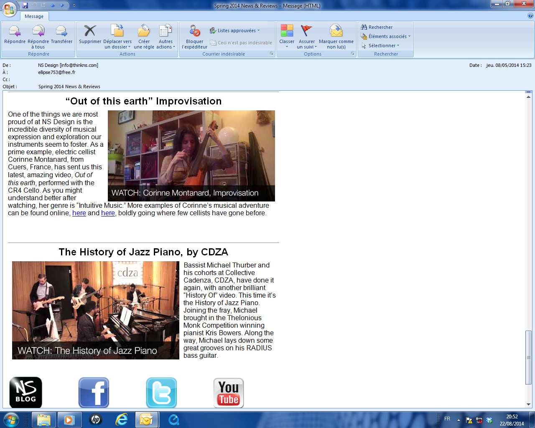Open the YouTube icon in email
The width and height of the screenshot is (535, 428).
(228, 392)
